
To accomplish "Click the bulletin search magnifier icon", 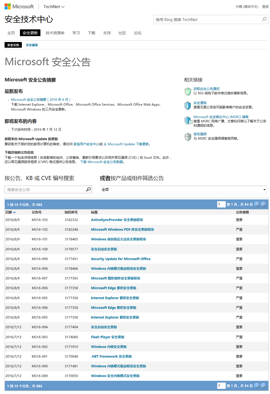I will point(88,189).
